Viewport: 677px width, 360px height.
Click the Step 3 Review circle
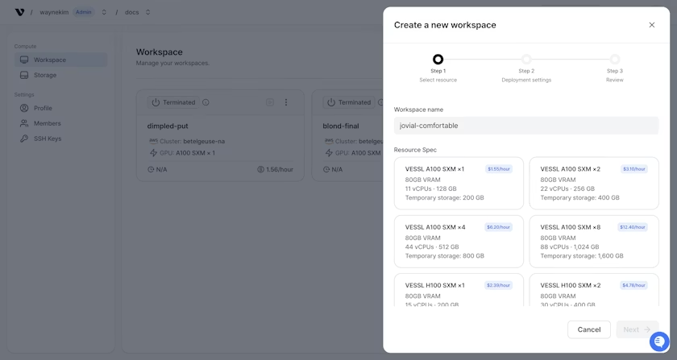615,59
